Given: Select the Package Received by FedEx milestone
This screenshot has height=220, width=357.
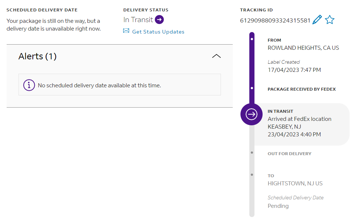Looking at the screenshot, I should coord(302,89).
